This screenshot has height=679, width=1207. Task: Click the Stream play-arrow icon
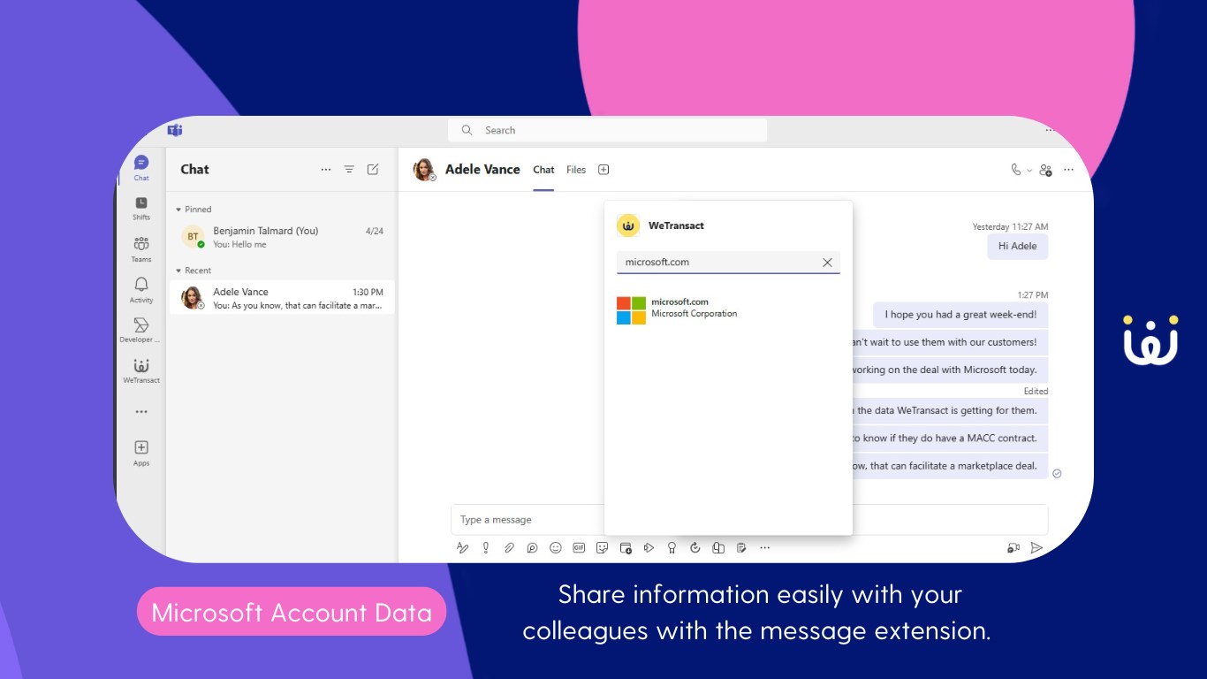(649, 548)
